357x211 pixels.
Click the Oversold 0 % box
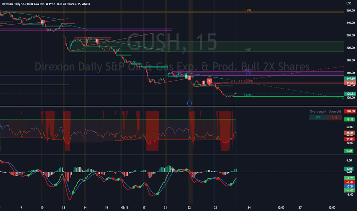(x=334, y=117)
